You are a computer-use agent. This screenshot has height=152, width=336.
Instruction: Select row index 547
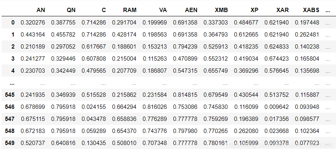click(x=10, y=119)
